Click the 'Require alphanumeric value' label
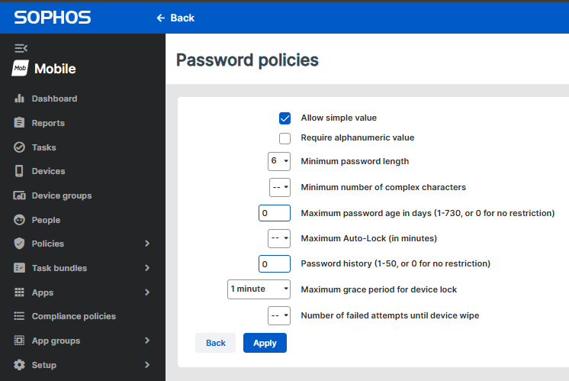This screenshot has height=381, width=569. 358,137
